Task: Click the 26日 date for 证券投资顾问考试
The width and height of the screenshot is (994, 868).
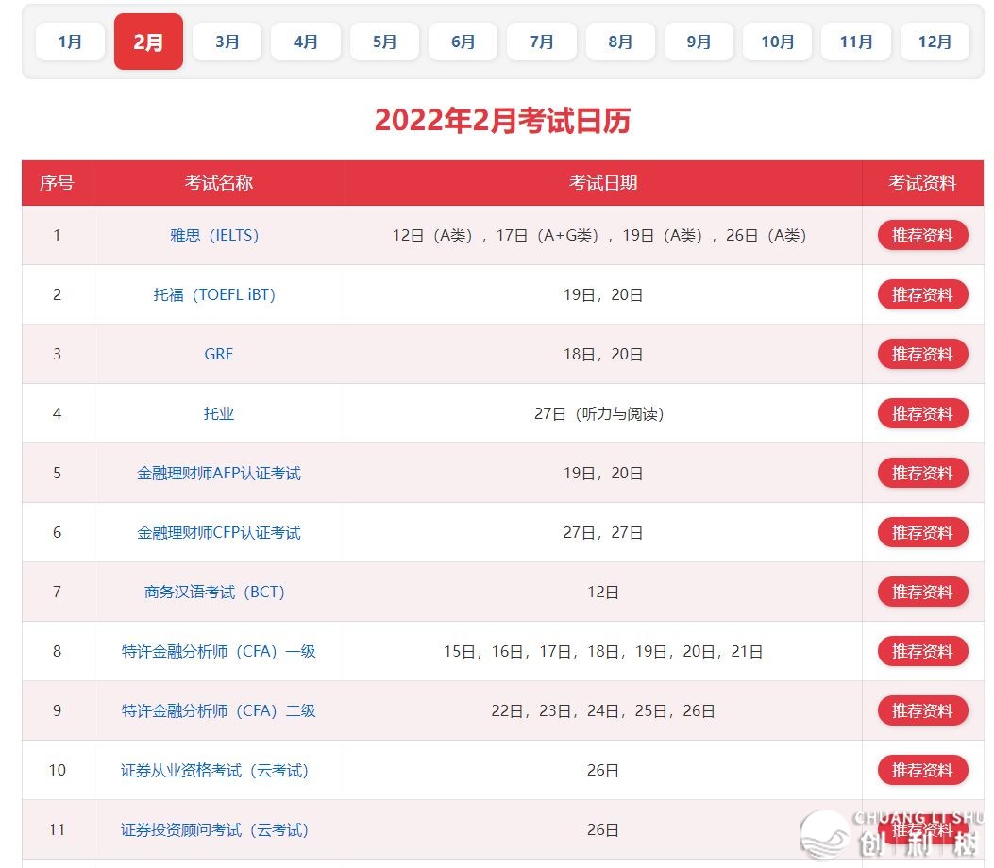Action: click(603, 830)
